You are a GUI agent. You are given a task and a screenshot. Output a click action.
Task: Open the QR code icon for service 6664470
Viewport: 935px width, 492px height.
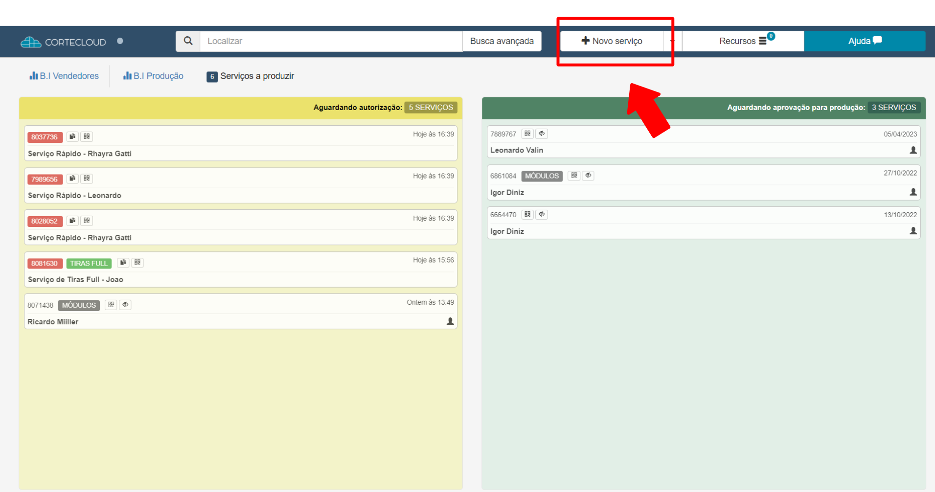[x=527, y=214]
